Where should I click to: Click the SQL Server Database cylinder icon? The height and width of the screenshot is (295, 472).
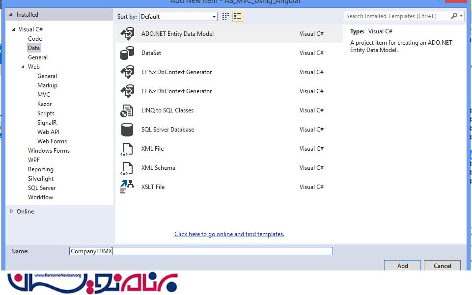tap(127, 130)
